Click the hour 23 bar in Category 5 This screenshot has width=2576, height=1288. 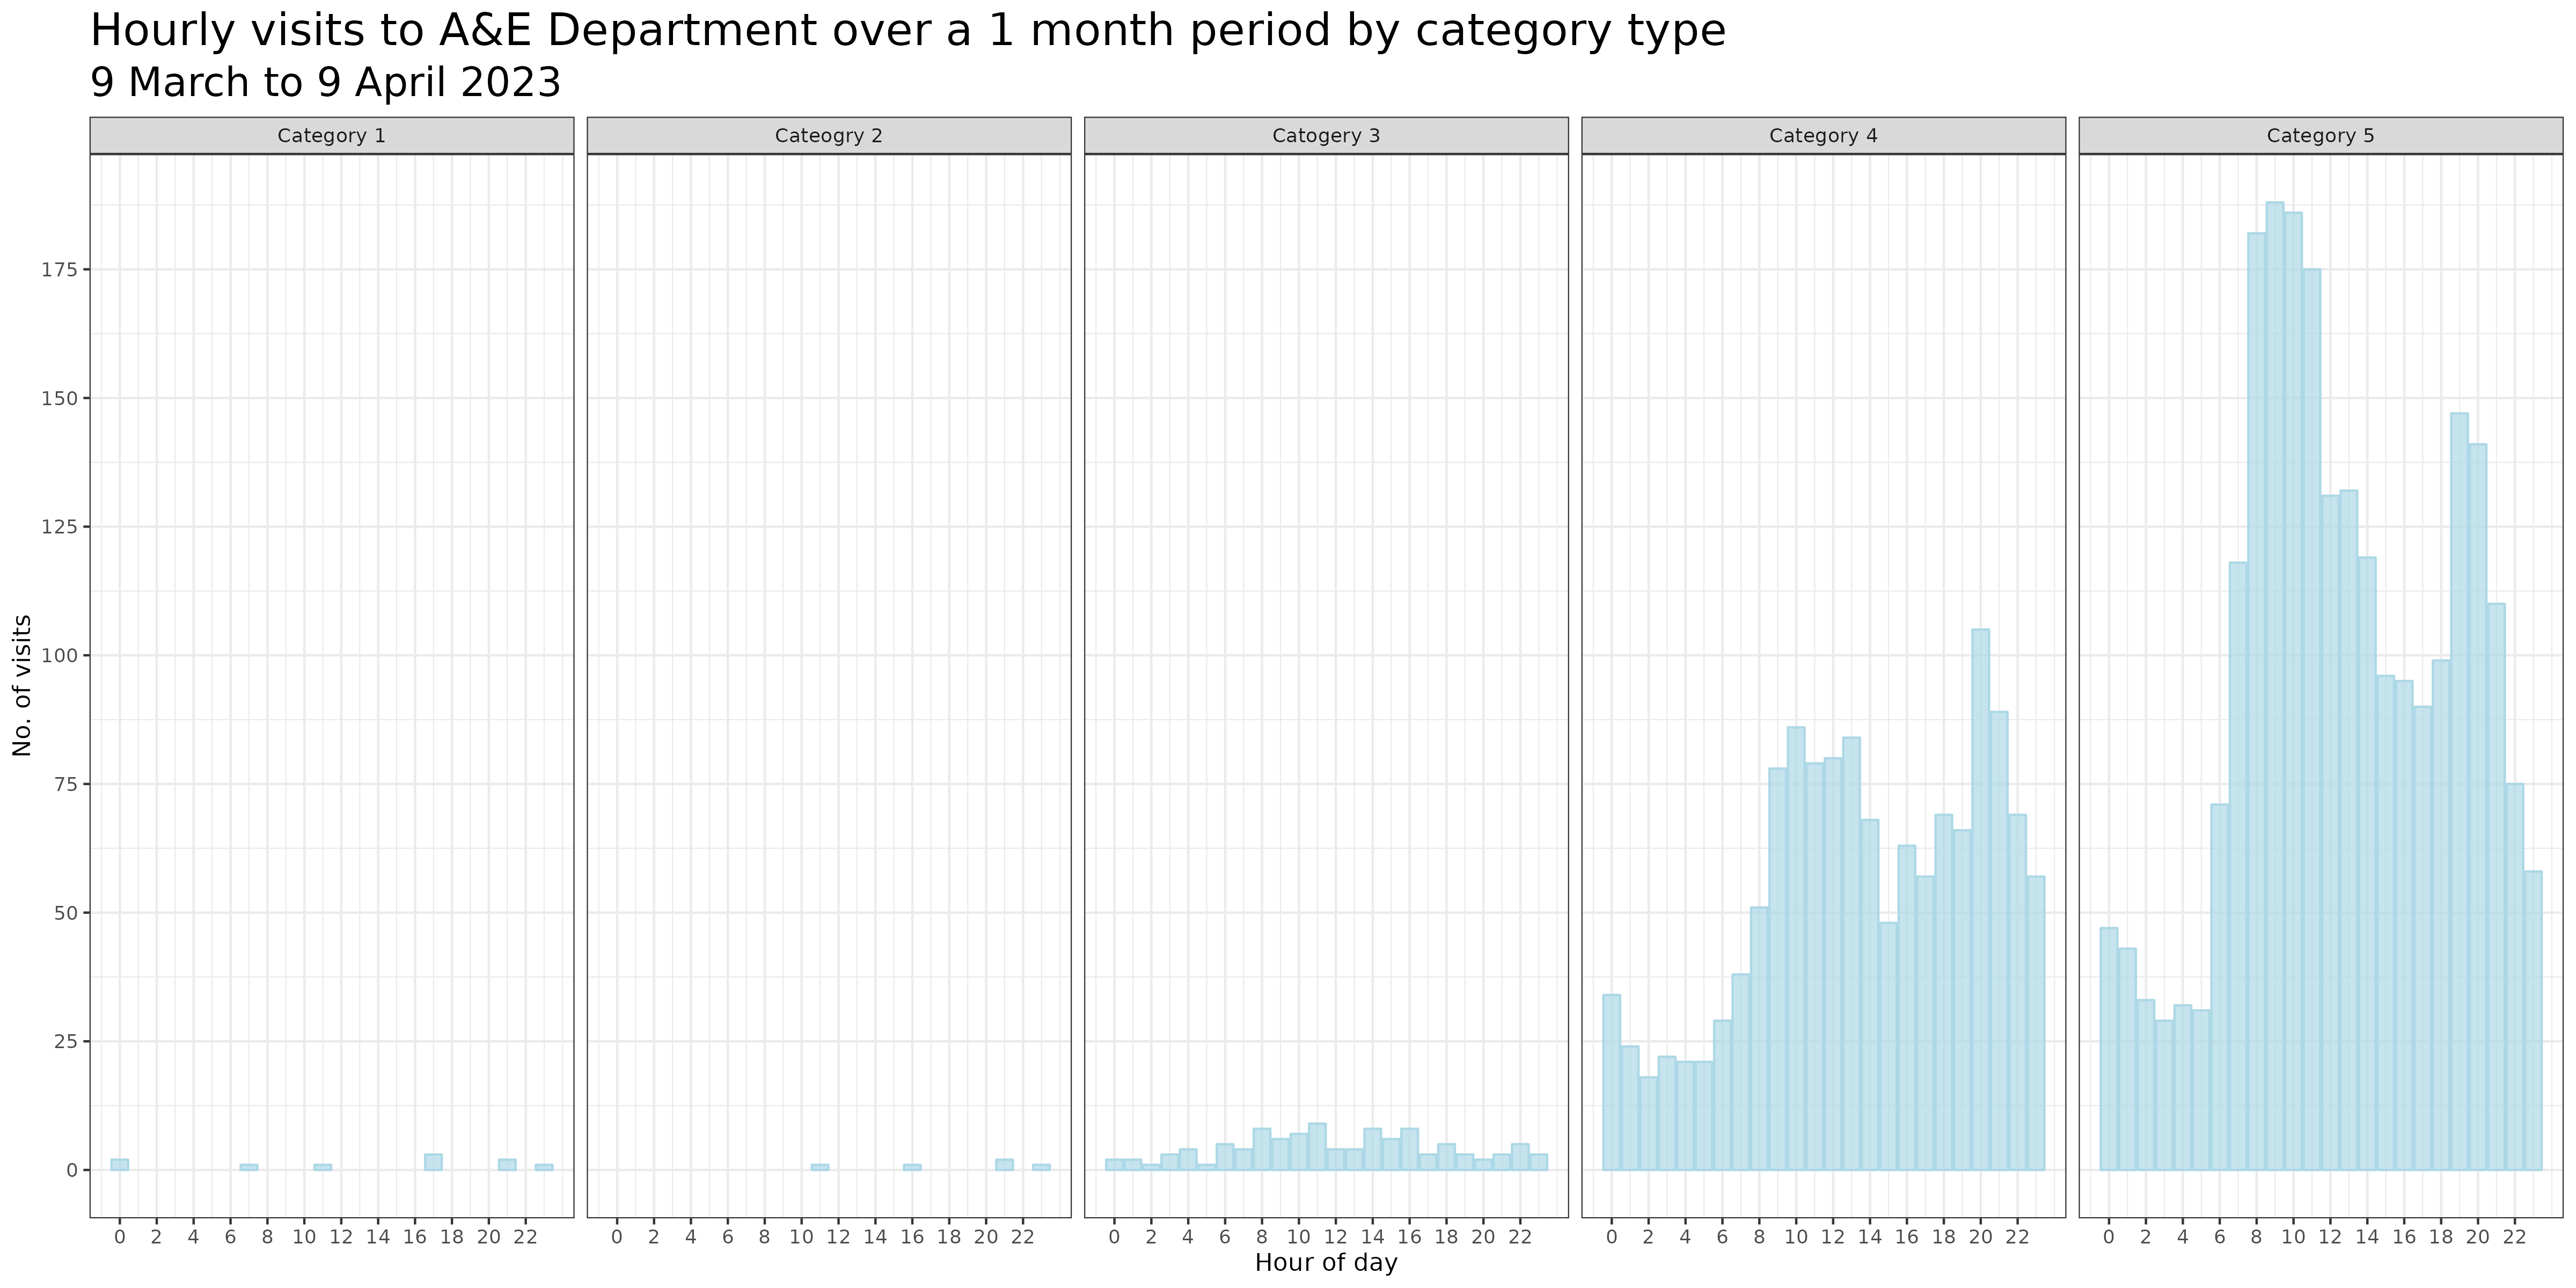(x=2533, y=1020)
